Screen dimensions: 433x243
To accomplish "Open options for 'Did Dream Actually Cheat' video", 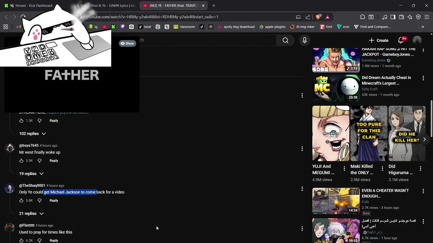I will 423,78.
